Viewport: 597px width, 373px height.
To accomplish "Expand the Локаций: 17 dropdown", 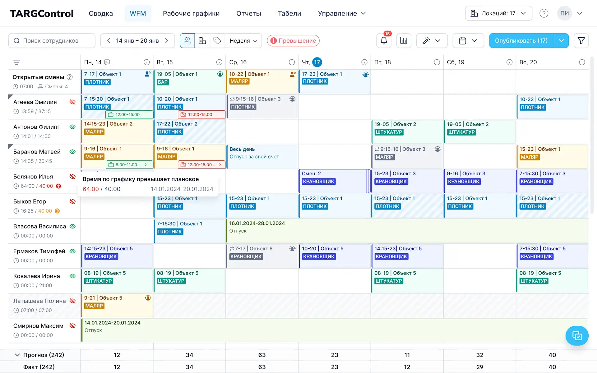I will [x=498, y=13].
